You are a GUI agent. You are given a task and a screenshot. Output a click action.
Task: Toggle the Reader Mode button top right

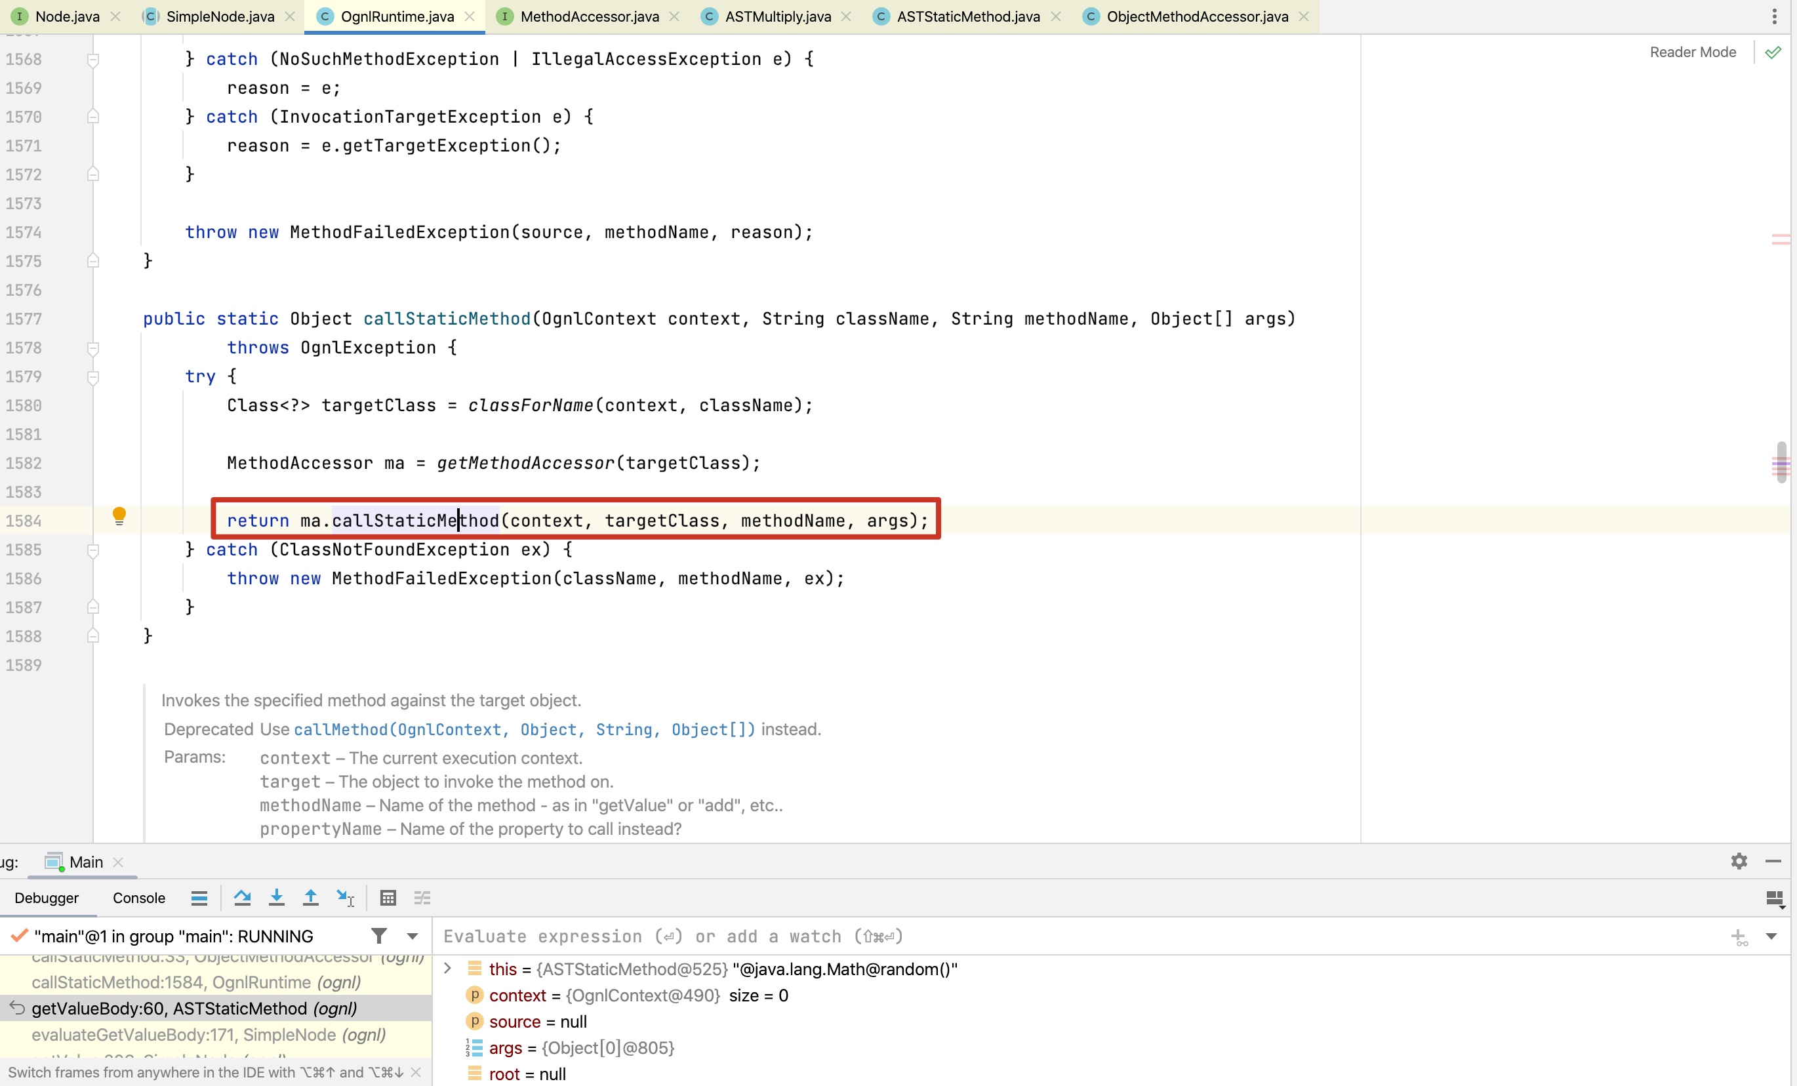click(x=1692, y=51)
